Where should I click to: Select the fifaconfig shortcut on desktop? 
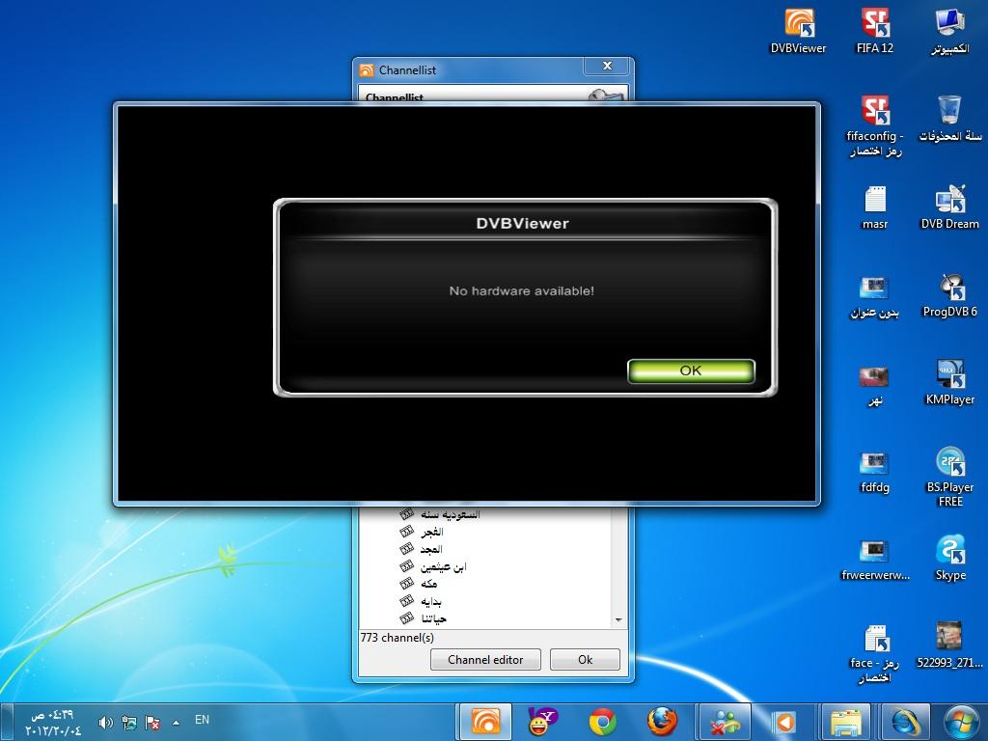pos(875,126)
